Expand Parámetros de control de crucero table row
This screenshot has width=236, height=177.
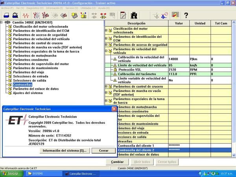106,87
